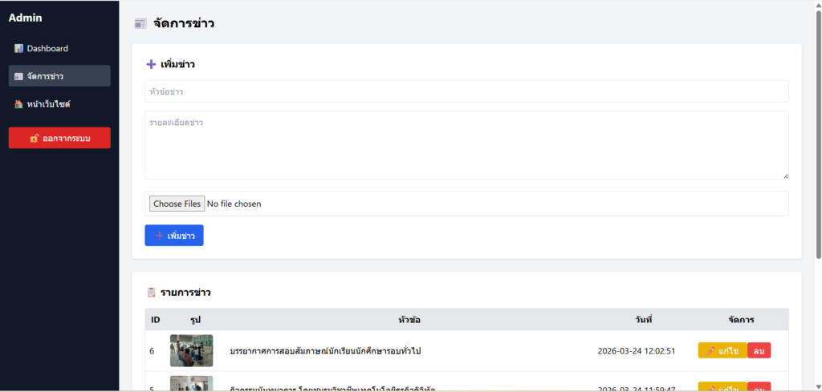Image resolution: width=822 pixels, height=392 pixels.
Task: Click the house icon beside หน้าเว็บไซต์
Action: coord(18,104)
